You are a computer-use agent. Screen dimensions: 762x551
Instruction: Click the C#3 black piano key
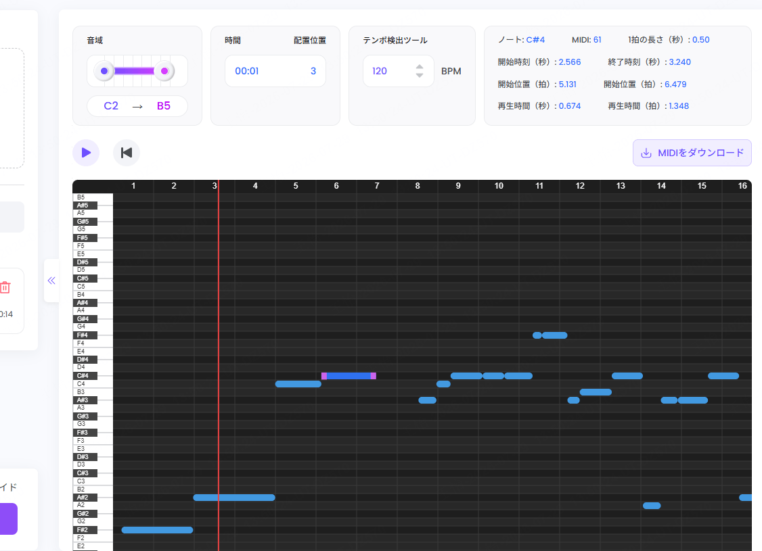[x=85, y=473]
